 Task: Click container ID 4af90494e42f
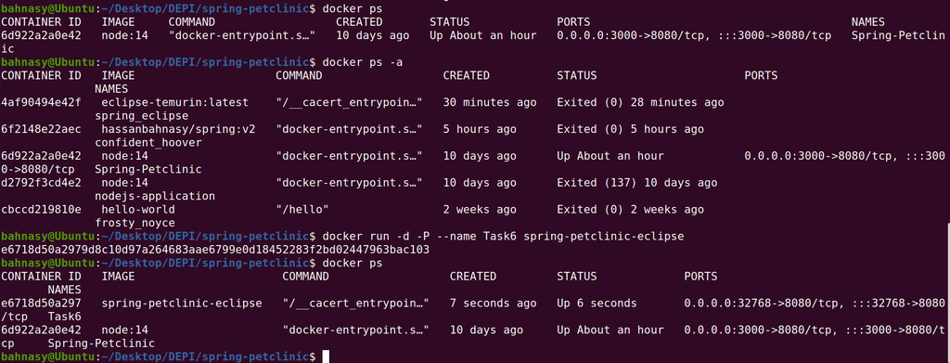pyautogui.click(x=41, y=102)
